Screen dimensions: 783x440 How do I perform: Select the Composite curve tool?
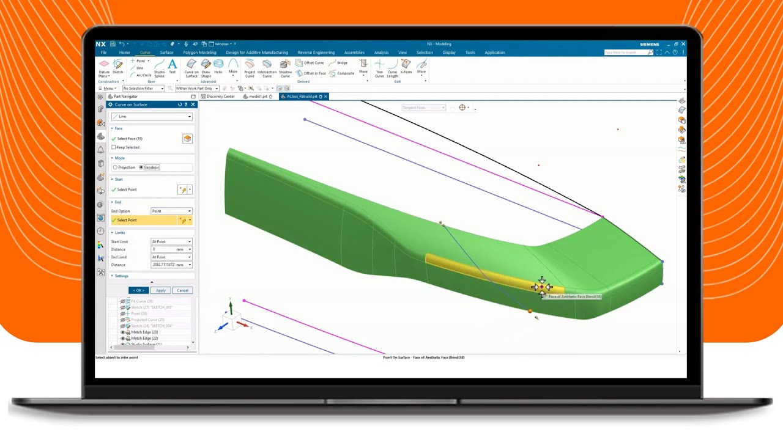(x=342, y=73)
